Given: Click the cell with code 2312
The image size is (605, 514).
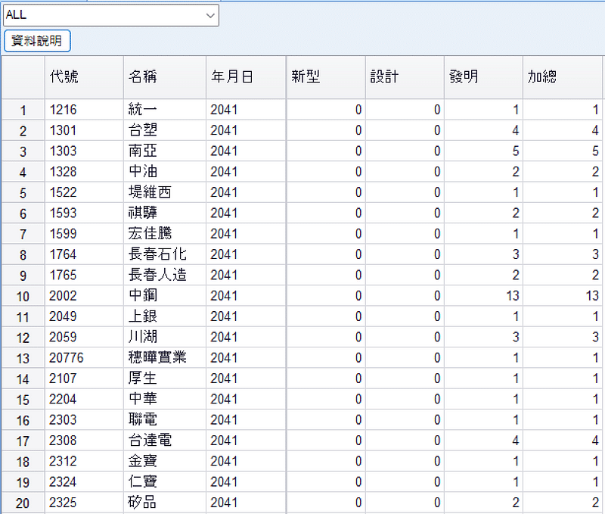Looking at the screenshot, I should click(84, 462).
